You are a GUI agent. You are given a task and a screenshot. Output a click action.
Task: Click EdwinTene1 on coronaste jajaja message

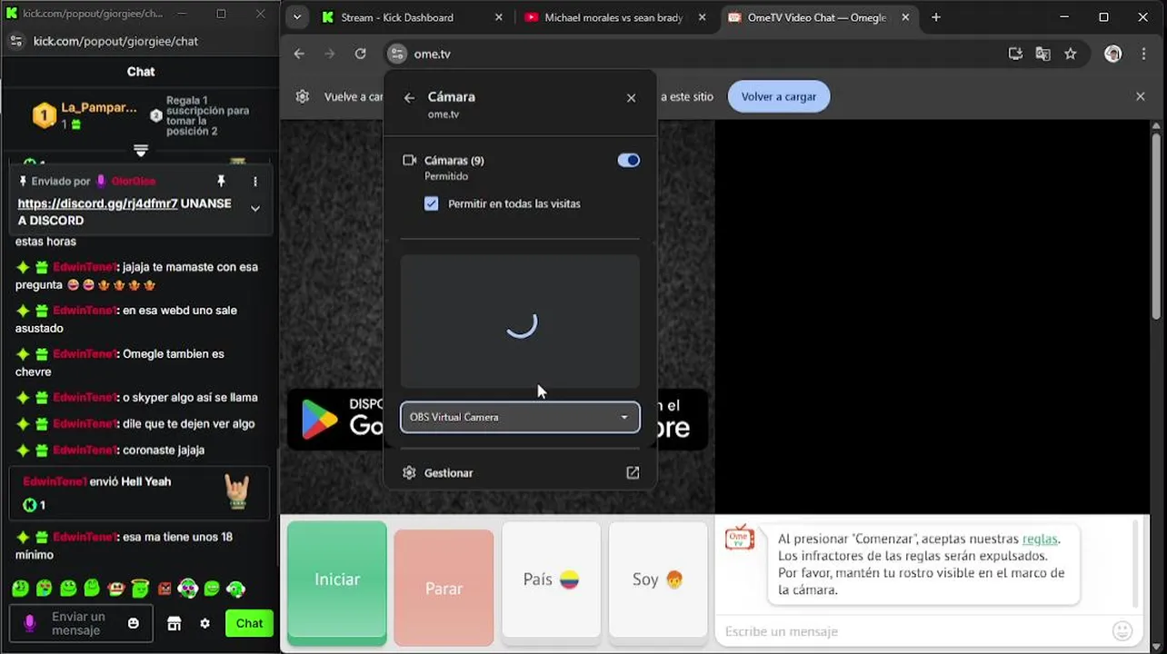click(85, 450)
